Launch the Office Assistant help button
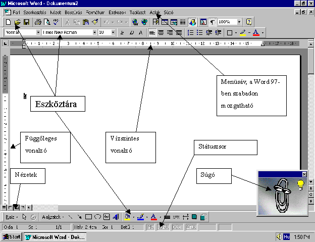 (249, 22)
